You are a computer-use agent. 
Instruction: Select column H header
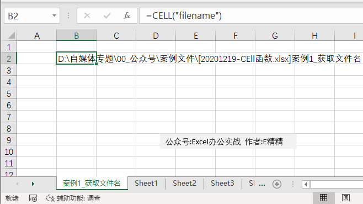coord(315,36)
